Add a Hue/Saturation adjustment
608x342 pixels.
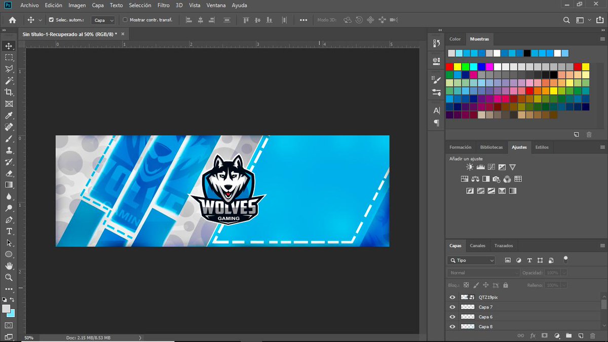tap(465, 179)
